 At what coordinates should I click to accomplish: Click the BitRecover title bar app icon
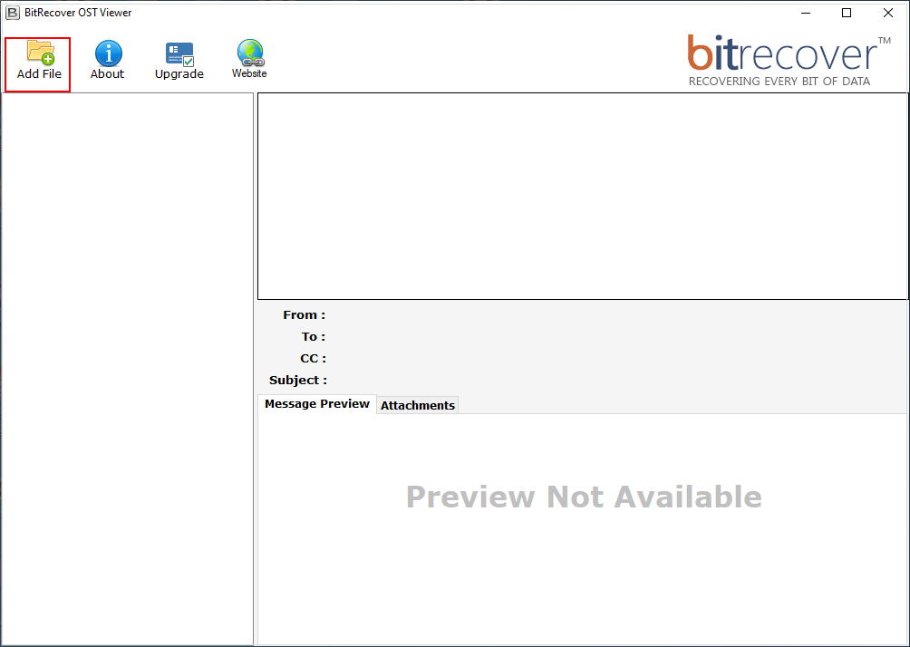[12, 13]
